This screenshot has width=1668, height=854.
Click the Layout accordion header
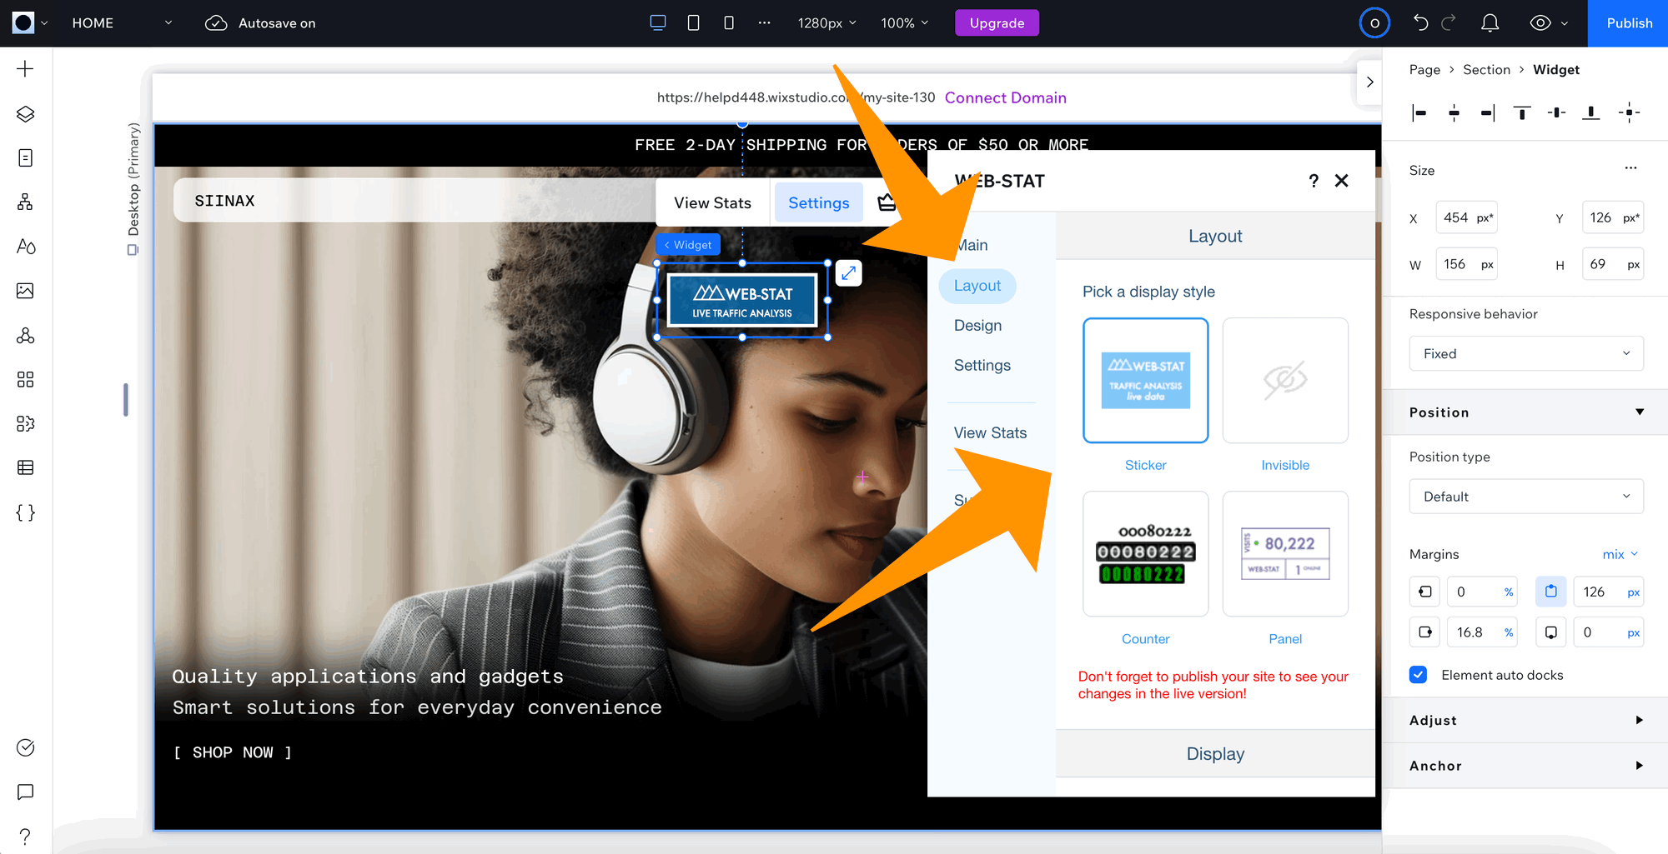pyautogui.click(x=1215, y=236)
